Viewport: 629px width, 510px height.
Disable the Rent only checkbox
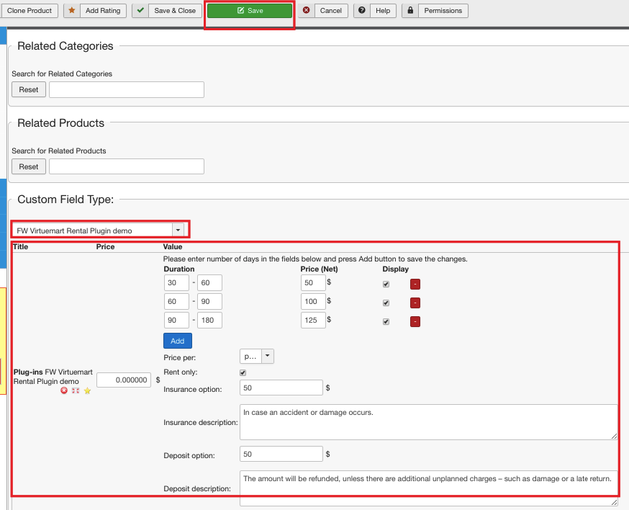[243, 372]
